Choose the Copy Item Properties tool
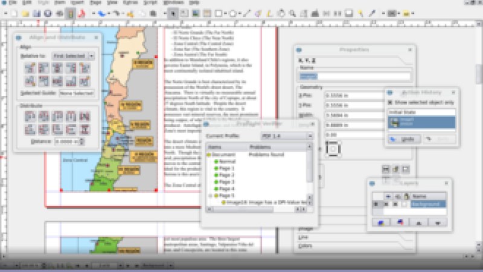 (x=360, y=13)
